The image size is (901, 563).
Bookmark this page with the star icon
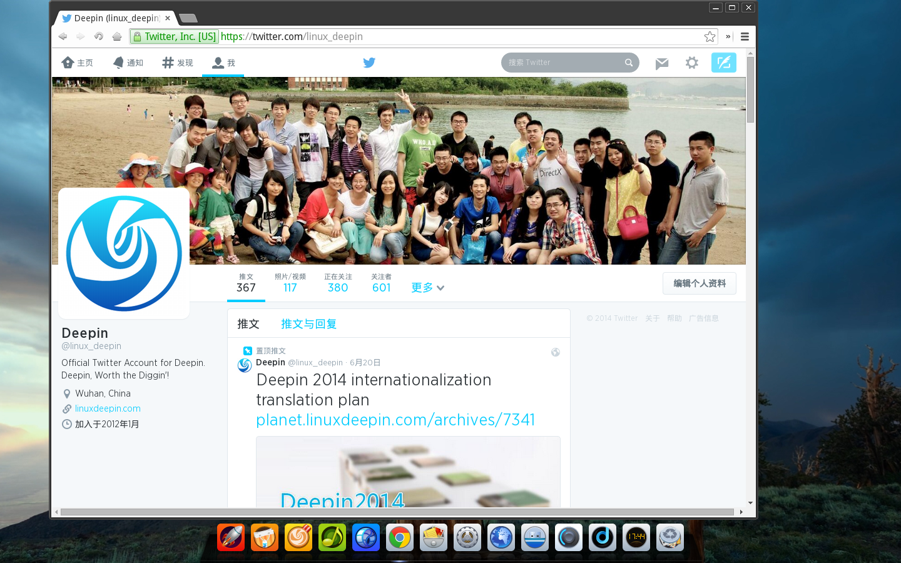coord(710,36)
